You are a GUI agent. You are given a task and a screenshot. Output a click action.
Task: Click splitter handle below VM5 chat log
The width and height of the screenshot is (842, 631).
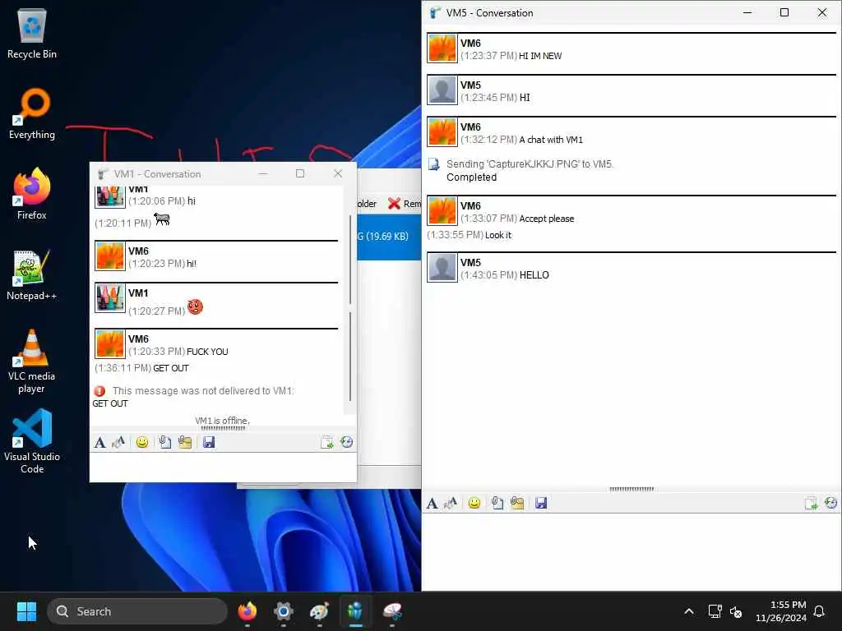(631, 489)
